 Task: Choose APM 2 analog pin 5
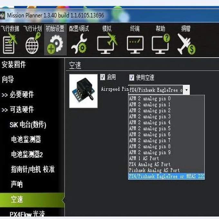click(167, 129)
